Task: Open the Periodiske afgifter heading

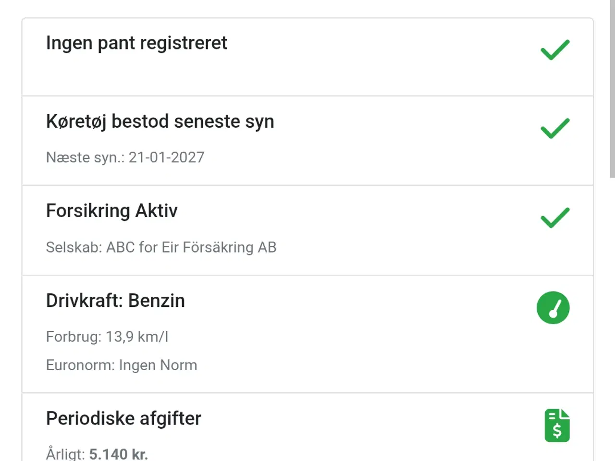Action: click(123, 418)
